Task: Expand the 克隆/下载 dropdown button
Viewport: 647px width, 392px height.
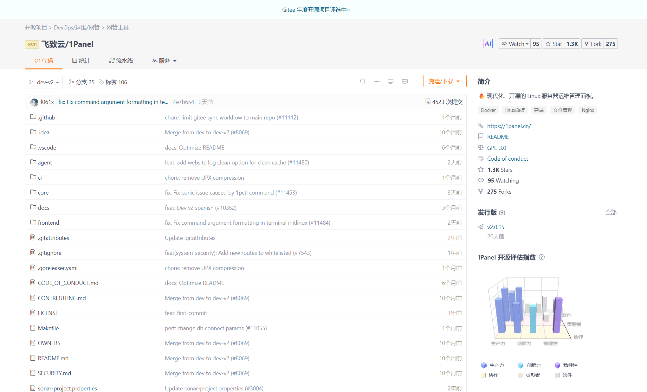Action: click(444, 81)
